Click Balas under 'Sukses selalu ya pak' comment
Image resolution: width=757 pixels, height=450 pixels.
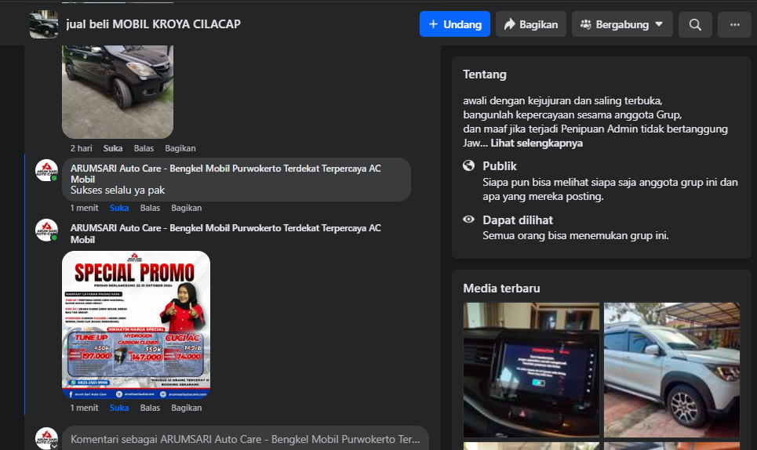click(x=150, y=208)
